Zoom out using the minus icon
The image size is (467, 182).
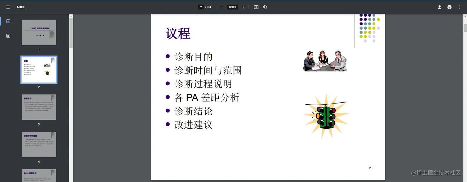click(x=221, y=7)
